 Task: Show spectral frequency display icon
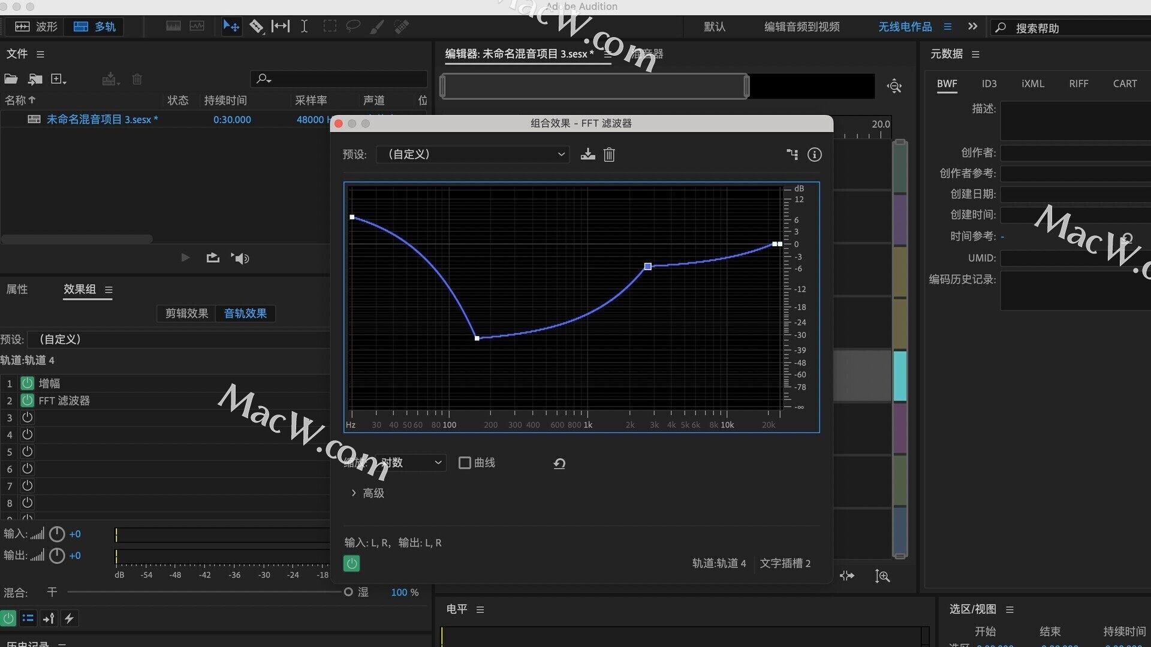coord(173,26)
